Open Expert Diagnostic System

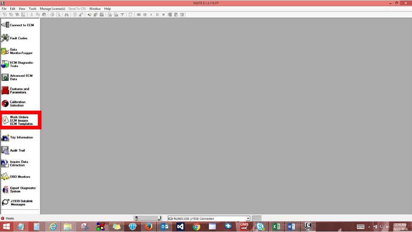[19, 189]
